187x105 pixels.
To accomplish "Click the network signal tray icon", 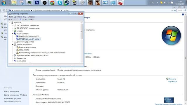I will (168, 3).
